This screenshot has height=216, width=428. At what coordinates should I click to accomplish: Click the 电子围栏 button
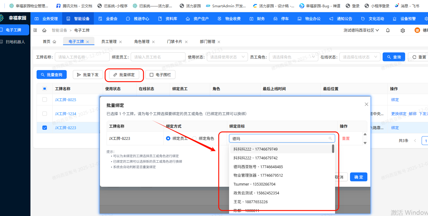[x=160, y=75]
